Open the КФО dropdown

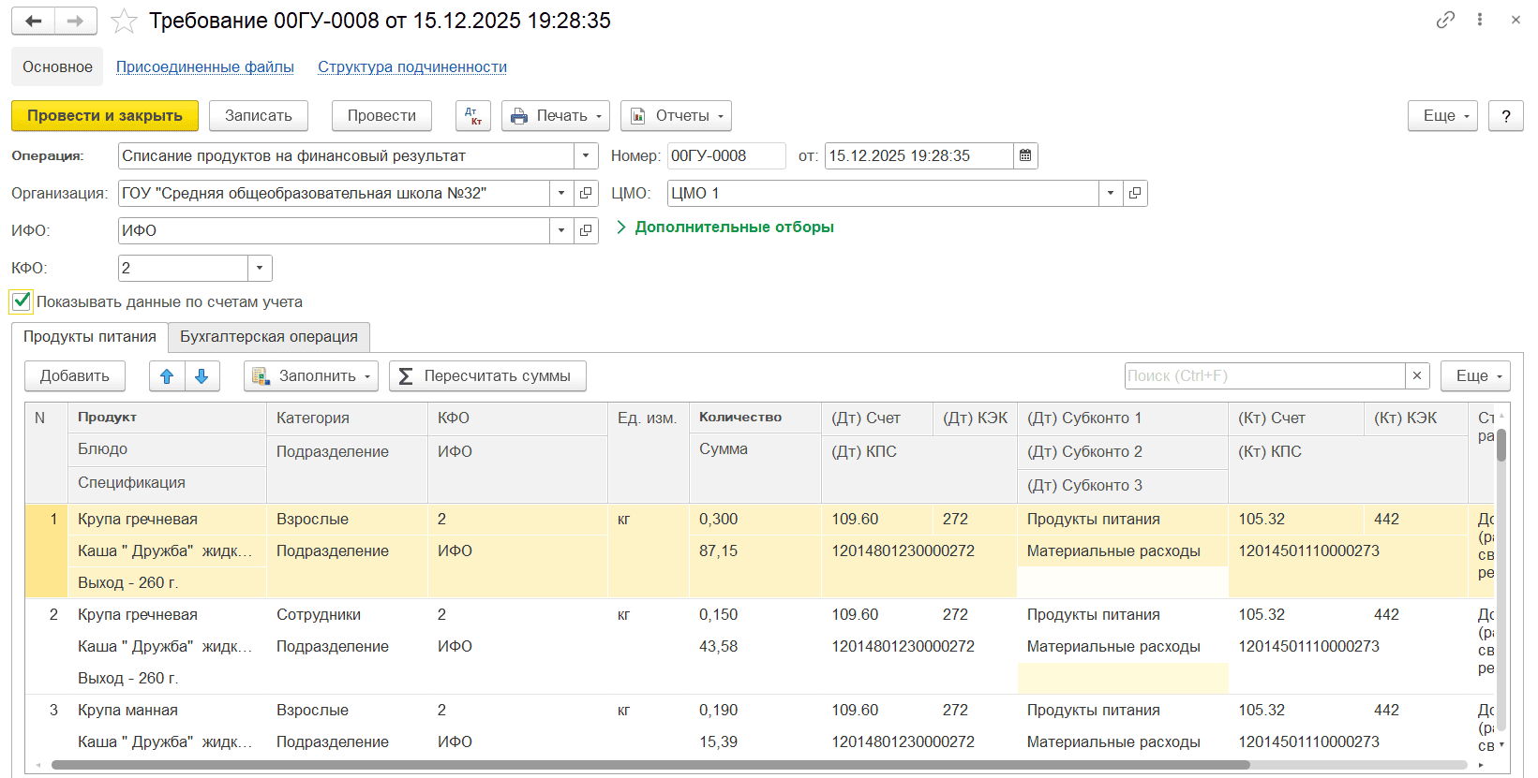tap(260, 269)
